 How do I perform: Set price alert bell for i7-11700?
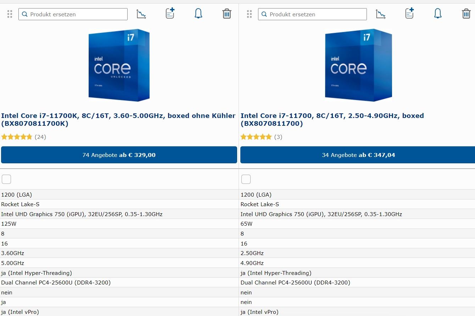click(438, 13)
